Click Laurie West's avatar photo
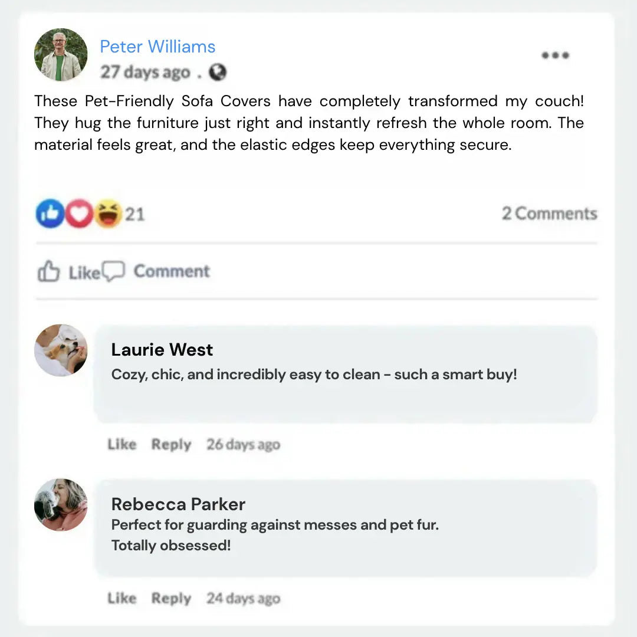This screenshot has width=637, height=637. tap(61, 350)
